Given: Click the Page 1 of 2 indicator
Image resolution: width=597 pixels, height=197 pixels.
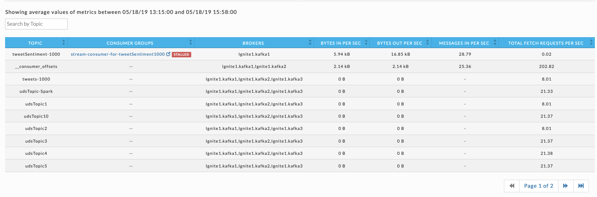Looking at the screenshot, I should point(539,186).
